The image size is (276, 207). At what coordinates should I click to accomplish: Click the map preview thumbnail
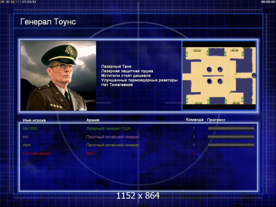(x=219, y=76)
